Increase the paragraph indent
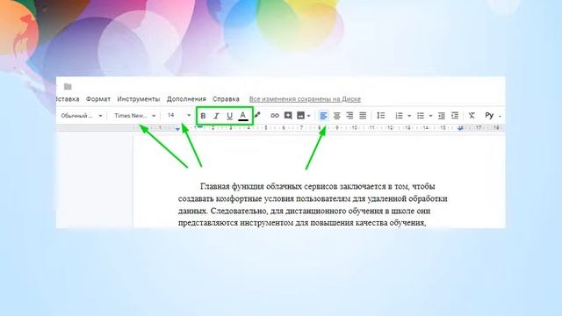This screenshot has width=562, height=316. click(455, 116)
